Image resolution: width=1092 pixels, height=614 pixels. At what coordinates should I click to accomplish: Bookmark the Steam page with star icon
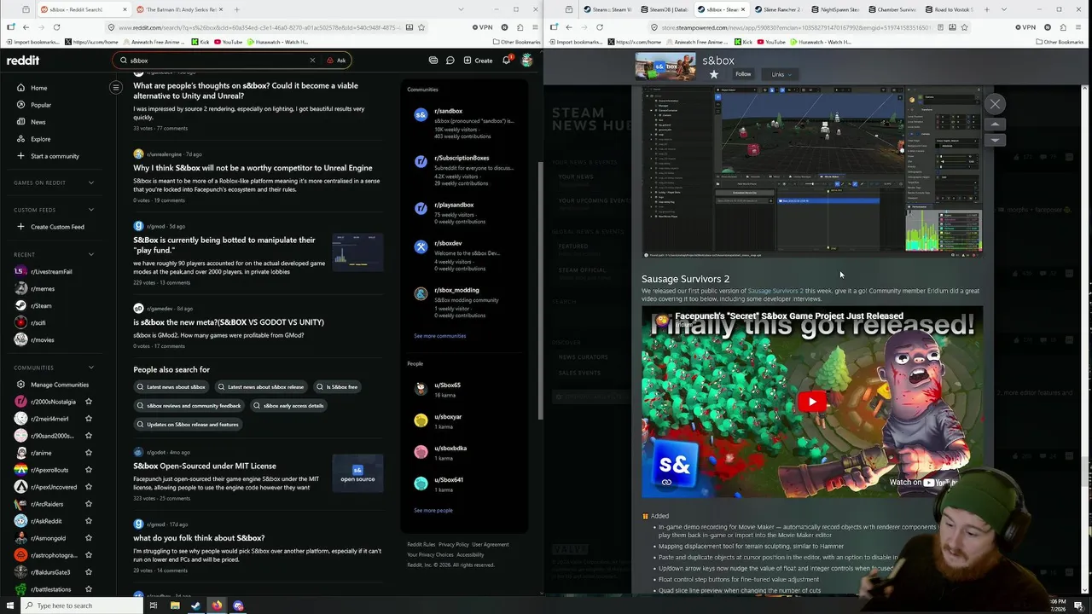pyautogui.click(x=964, y=27)
